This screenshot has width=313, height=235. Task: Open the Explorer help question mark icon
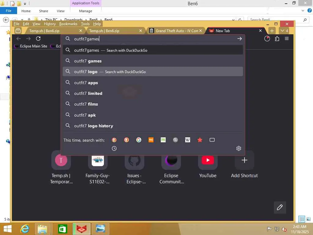[309, 11]
